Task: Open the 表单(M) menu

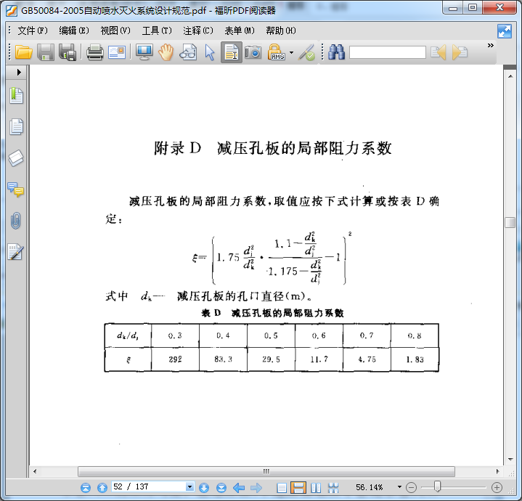Action: coord(240,30)
